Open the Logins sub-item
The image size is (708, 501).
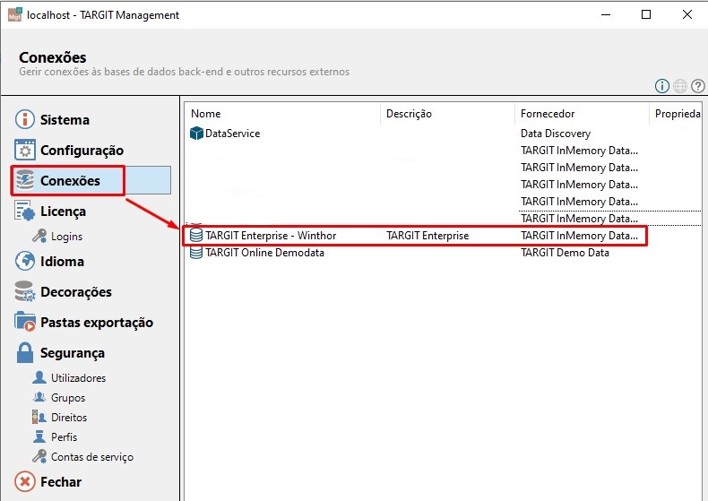pyautogui.click(x=67, y=237)
